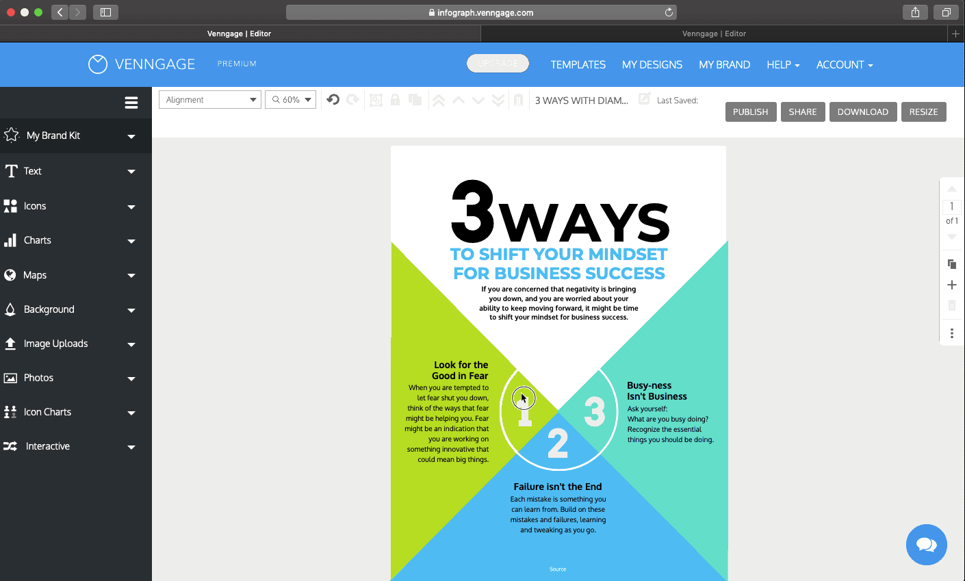Open the TEMPLATES menu item
This screenshot has height=581, width=965.
[578, 64]
